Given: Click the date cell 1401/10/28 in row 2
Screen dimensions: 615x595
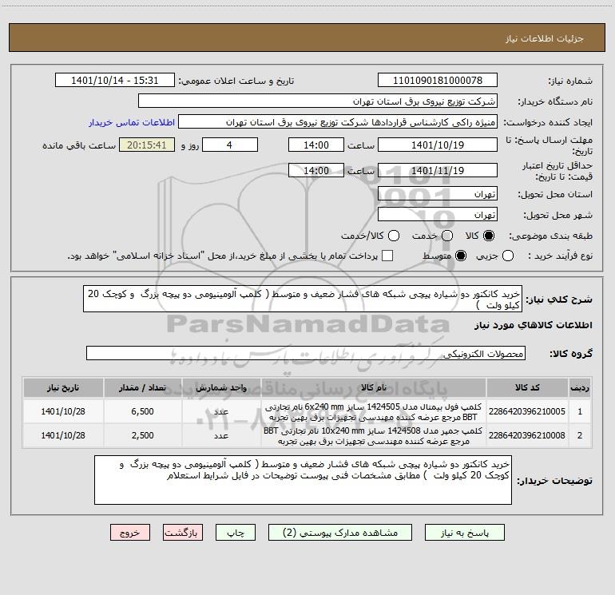Looking at the screenshot, I should [x=63, y=435].
